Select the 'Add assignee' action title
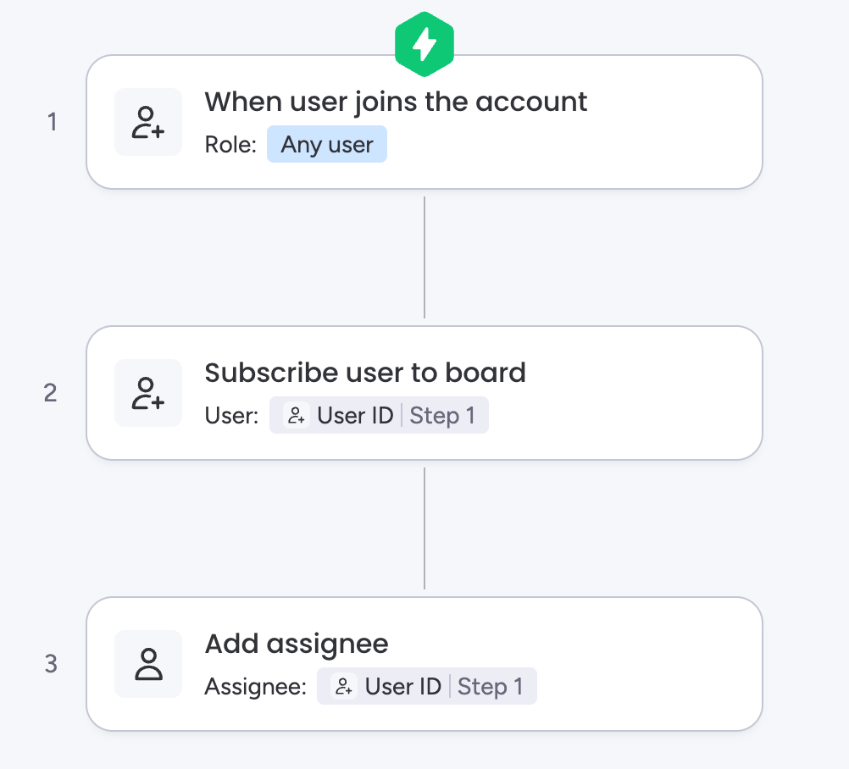849x769 pixels. click(x=297, y=644)
